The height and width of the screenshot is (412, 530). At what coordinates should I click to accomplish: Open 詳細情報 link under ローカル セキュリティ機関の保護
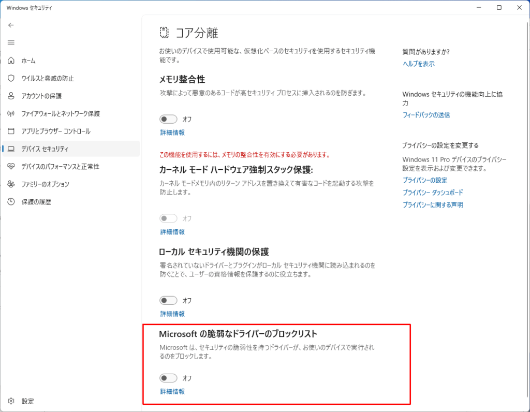pyautogui.click(x=172, y=314)
